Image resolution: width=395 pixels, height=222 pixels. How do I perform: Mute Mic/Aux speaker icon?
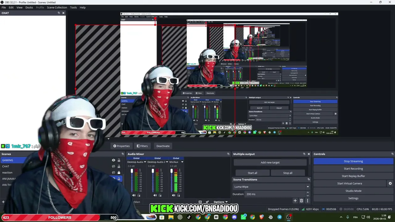173,195
